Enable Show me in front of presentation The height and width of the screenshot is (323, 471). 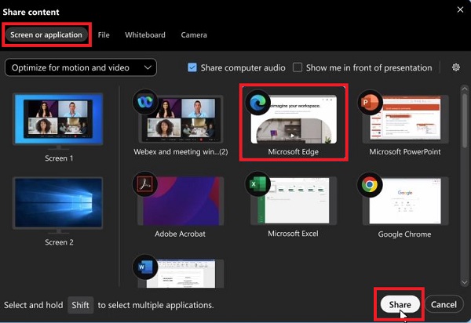[298, 67]
